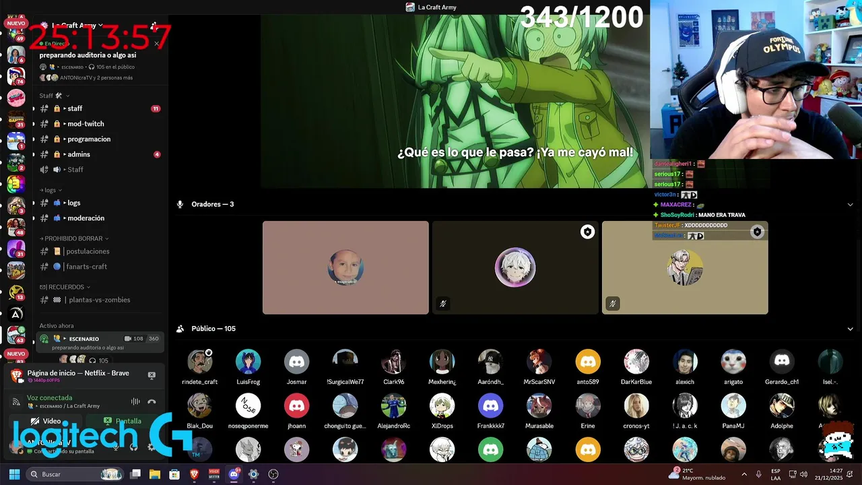Open Discord user settings gear
The image size is (862, 485).
pos(151,447)
